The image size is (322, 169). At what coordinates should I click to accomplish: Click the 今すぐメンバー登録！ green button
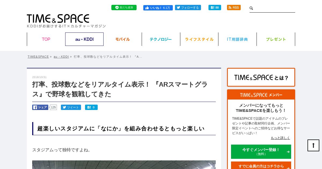pyautogui.click(x=261, y=152)
